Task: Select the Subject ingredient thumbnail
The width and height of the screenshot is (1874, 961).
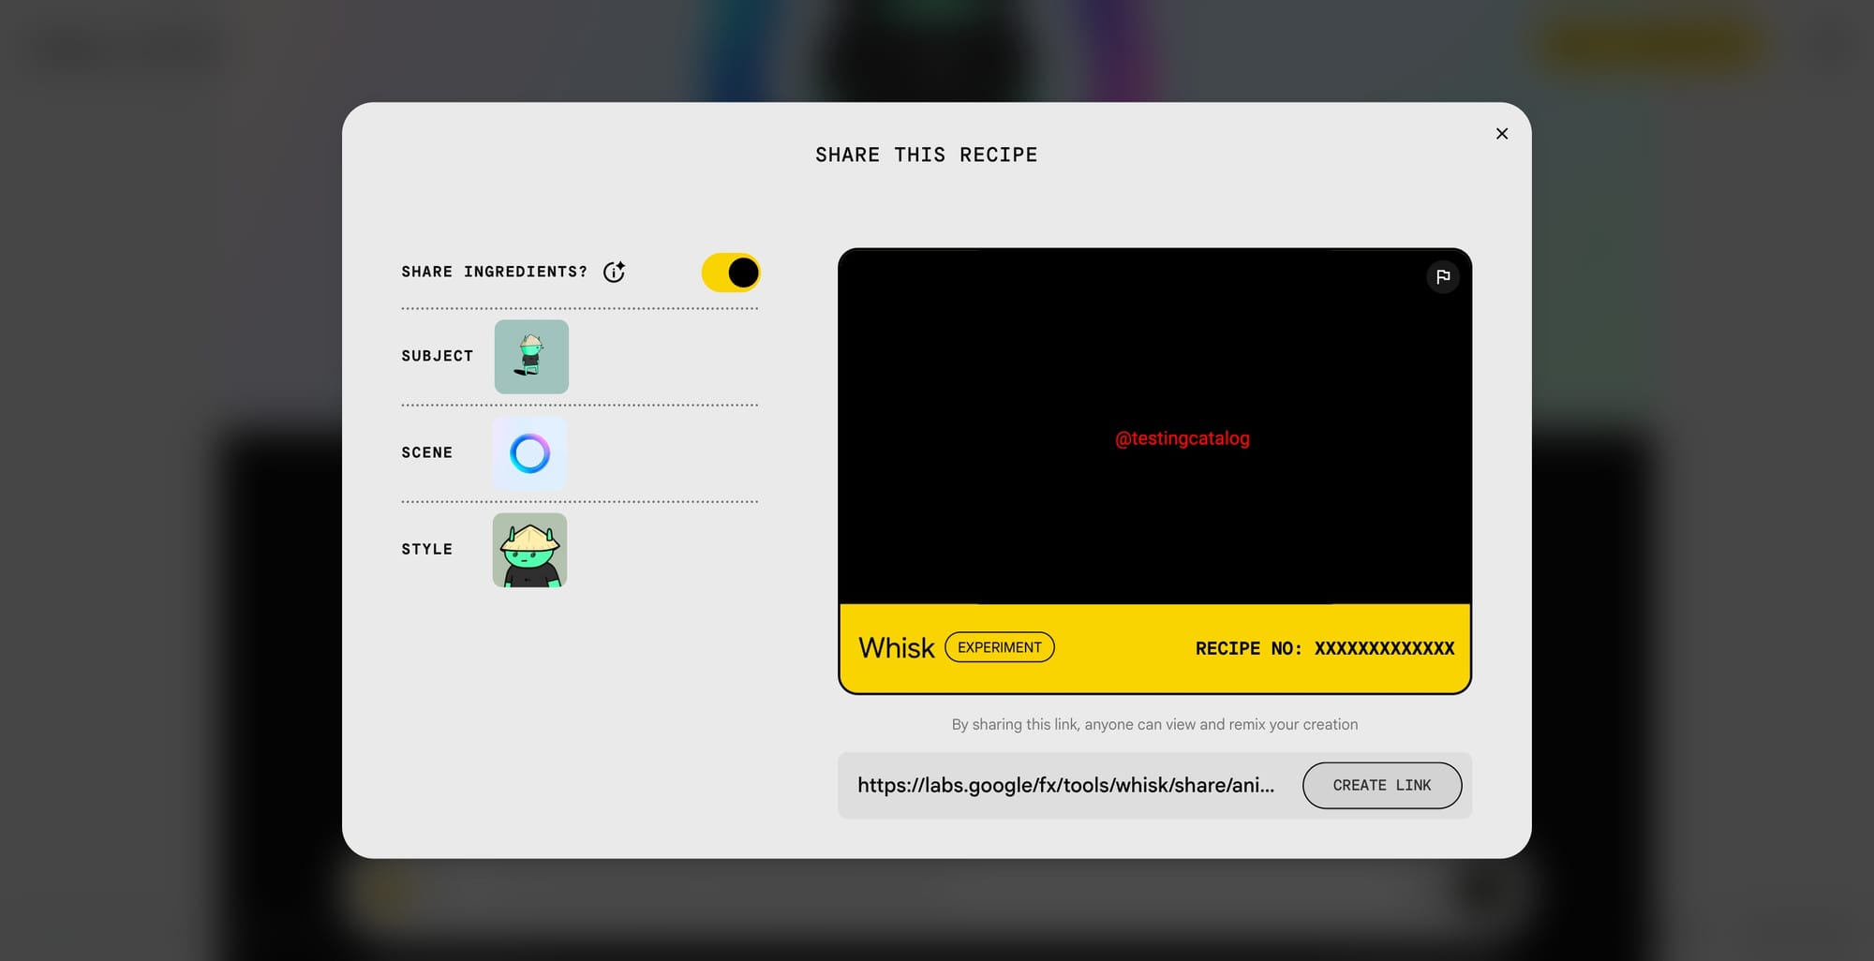Action: [x=531, y=357]
